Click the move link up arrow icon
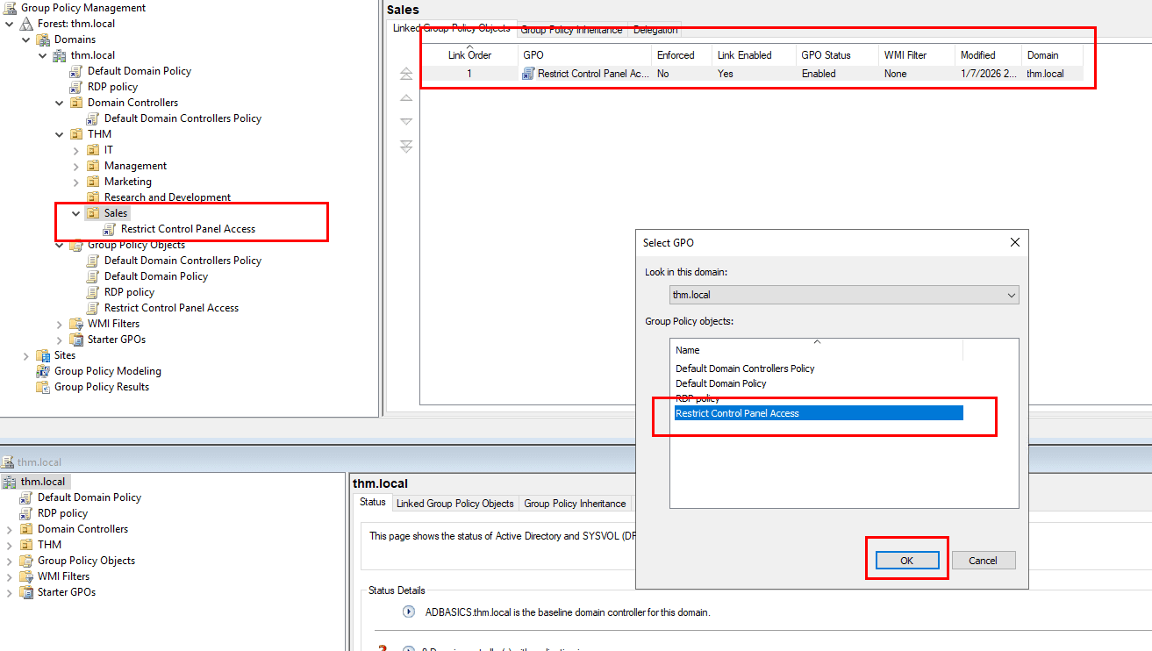The width and height of the screenshot is (1152, 651). coord(405,98)
